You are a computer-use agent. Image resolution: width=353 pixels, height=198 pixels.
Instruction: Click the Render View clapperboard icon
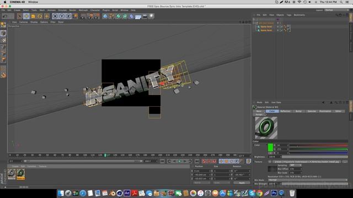[x=83, y=16]
